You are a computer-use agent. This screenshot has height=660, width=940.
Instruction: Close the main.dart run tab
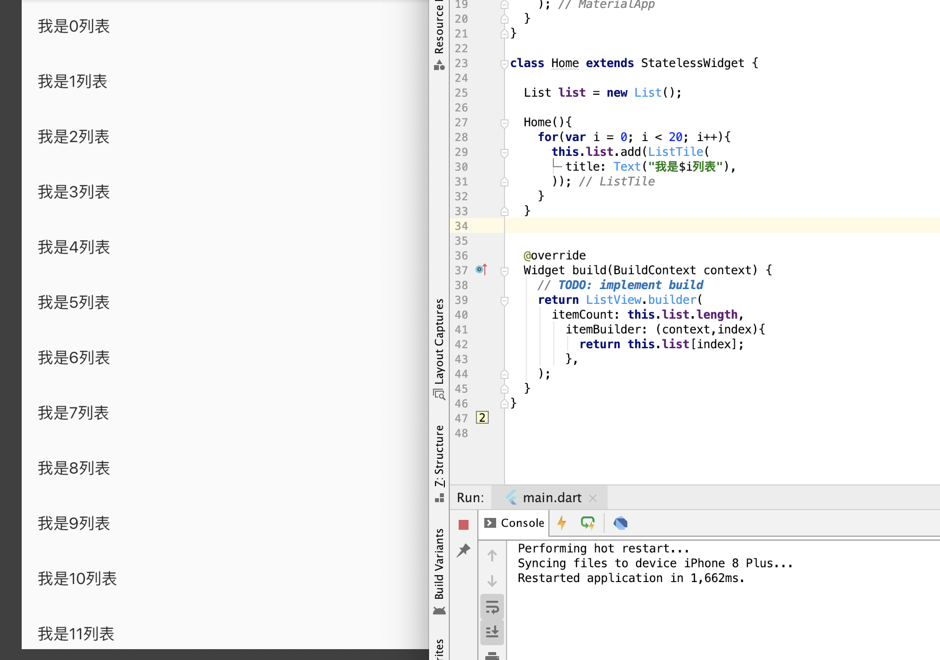point(593,498)
